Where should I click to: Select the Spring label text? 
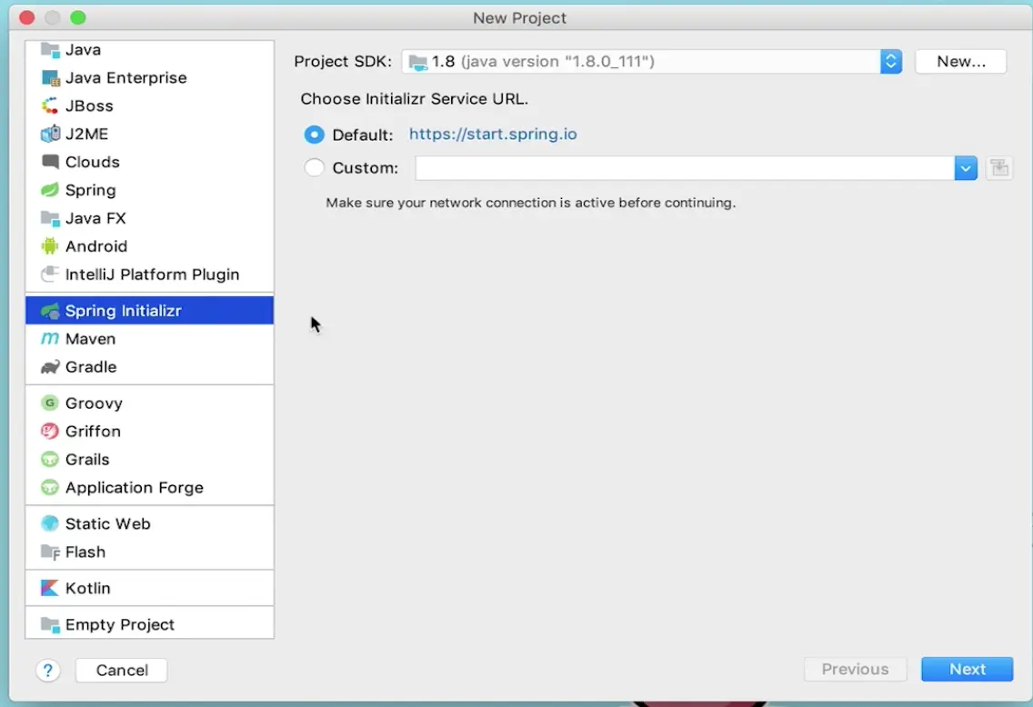coord(90,190)
